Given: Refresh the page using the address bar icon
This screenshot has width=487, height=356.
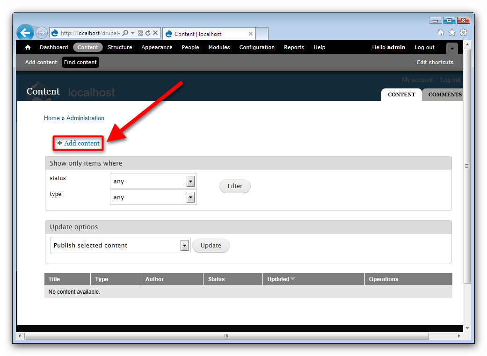Looking at the screenshot, I should pos(148,33).
